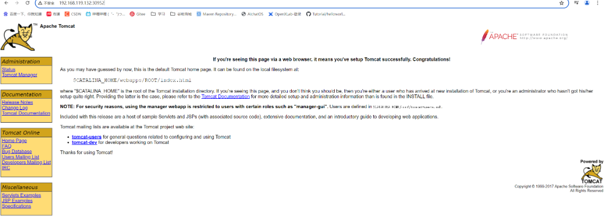Open the Maven Repository bookmark
The image size is (609, 222).
(x=217, y=14)
